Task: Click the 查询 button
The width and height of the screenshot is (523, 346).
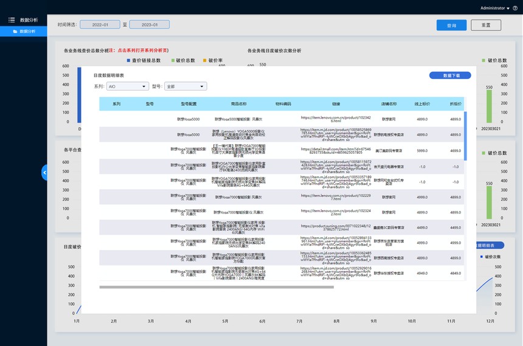Action: coord(451,26)
